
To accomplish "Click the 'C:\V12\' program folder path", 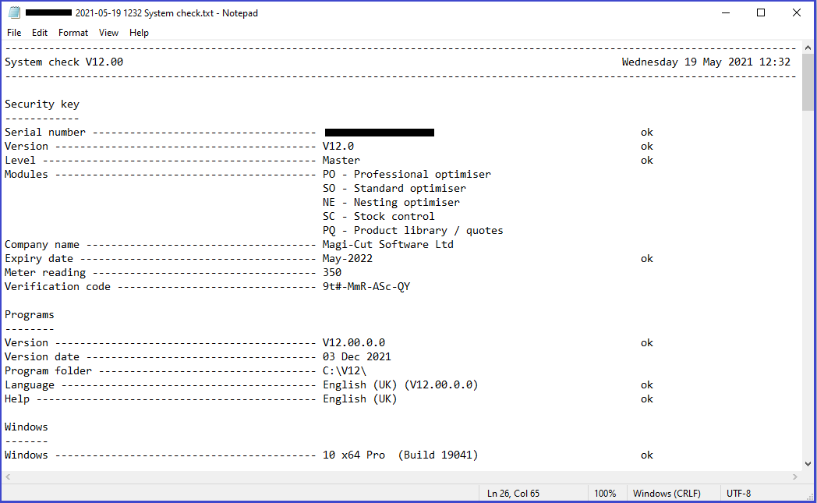I will (x=345, y=371).
